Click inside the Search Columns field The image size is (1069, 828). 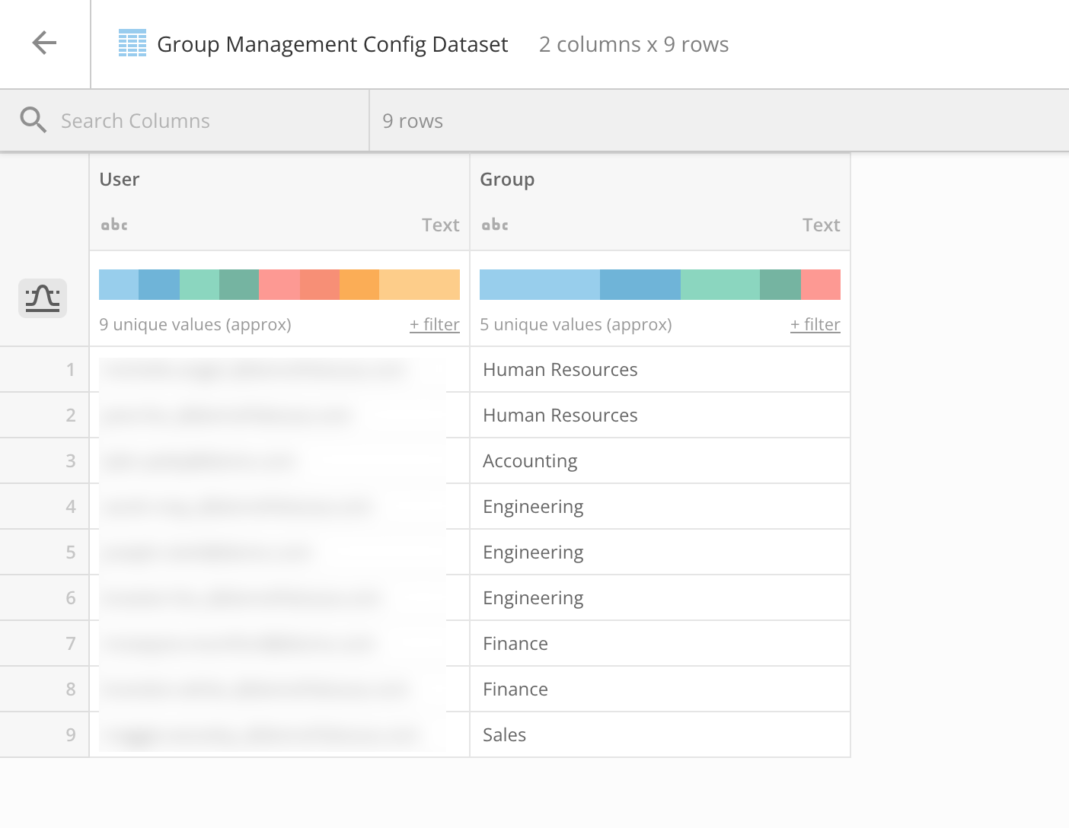click(x=190, y=120)
